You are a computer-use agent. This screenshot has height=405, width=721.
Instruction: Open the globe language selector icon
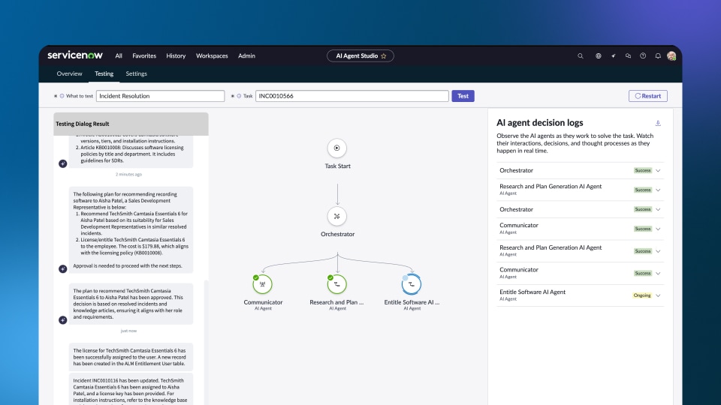[x=599, y=56]
